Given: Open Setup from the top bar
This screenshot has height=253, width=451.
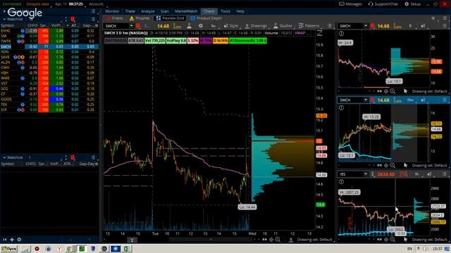Looking at the screenshot, I should pos(412,4).
